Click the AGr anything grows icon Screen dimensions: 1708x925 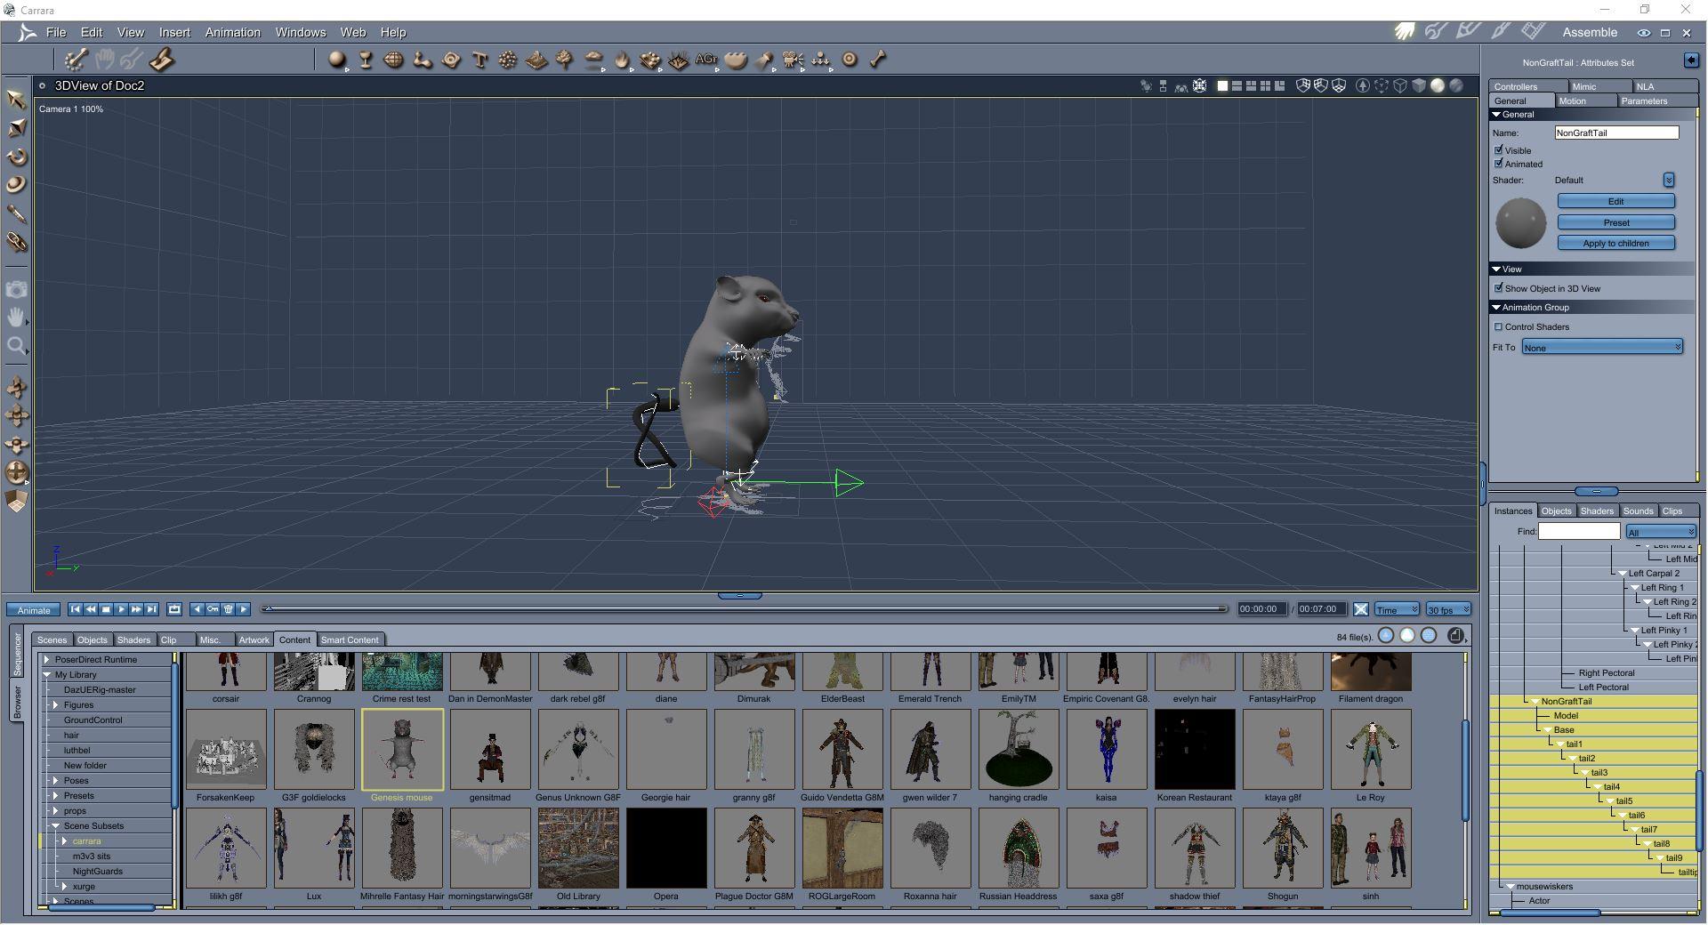click(x=706, y=60)
